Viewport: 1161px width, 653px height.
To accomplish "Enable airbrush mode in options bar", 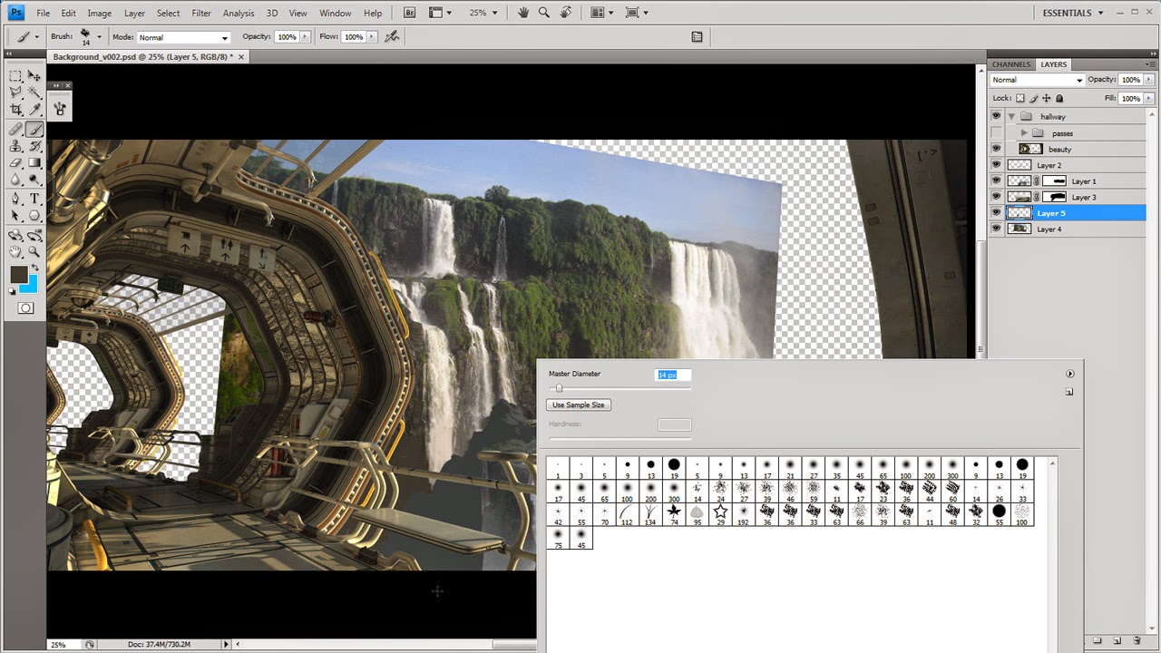I will click(x=392, y=37).
